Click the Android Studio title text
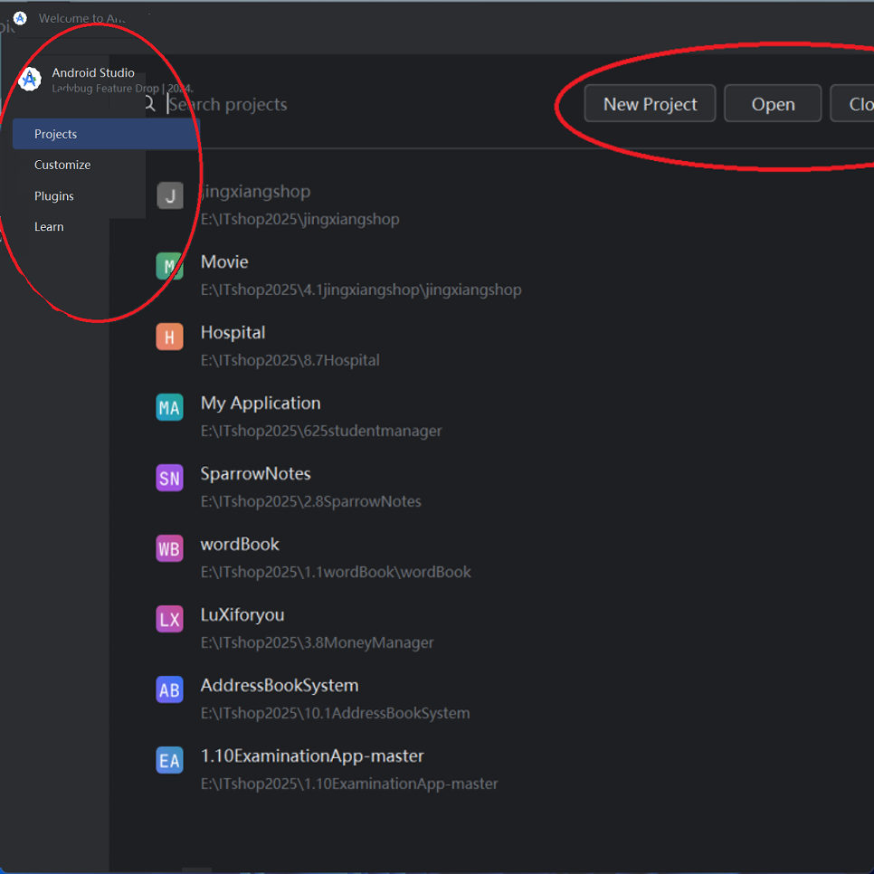 93,73
